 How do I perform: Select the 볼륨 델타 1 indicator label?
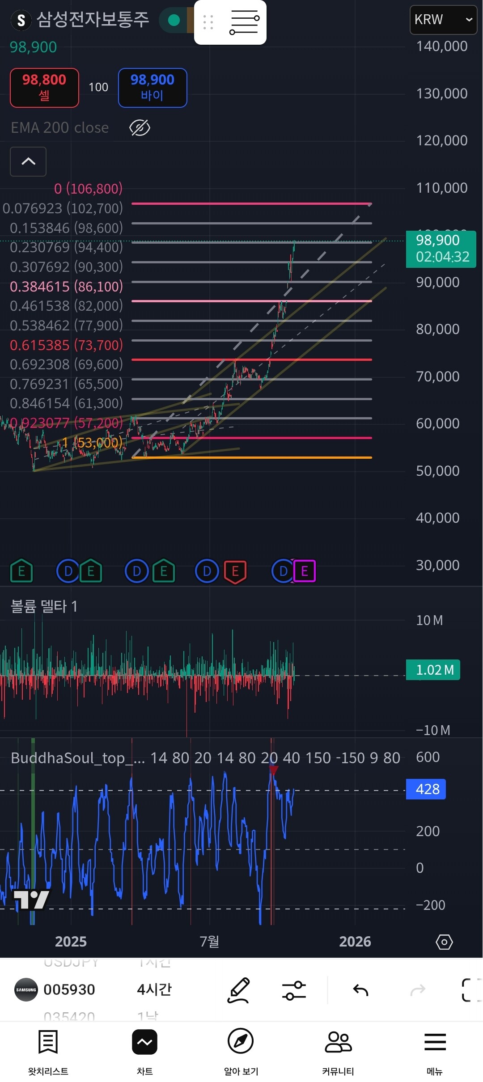(x=44, y=606)
